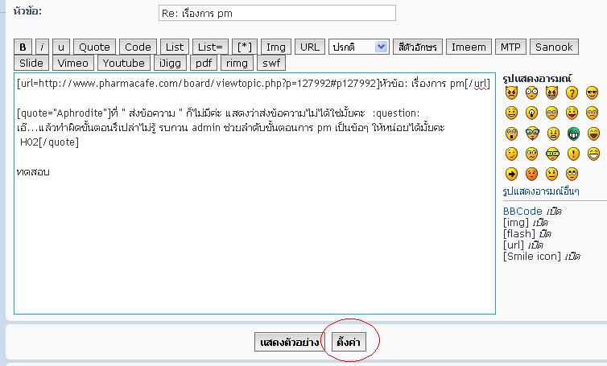Insert the green grinning smiley
Screen dimensions: 607x366
click(573, 133)
